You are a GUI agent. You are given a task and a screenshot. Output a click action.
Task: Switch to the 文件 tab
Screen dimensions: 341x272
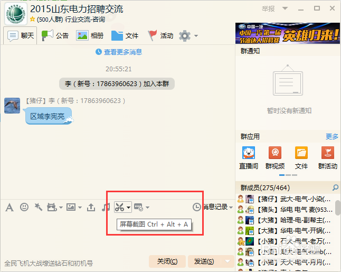pyautogui.click(x=125, y=35)
